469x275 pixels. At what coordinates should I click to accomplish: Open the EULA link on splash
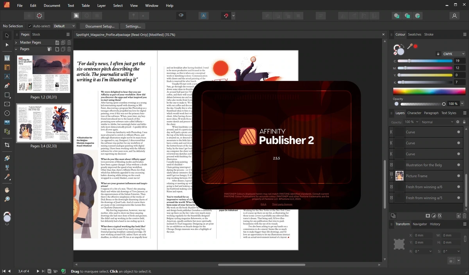point(264,204)
